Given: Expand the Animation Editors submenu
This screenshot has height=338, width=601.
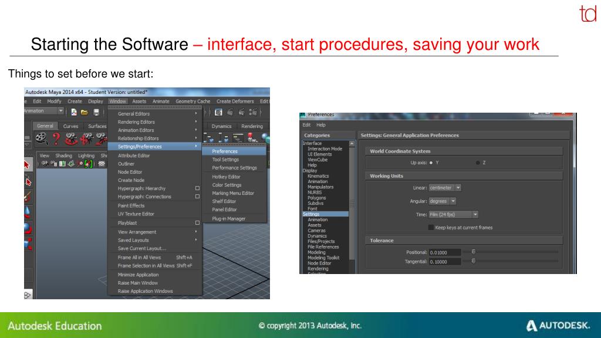Looking at the screenshot, I should (155, 130).
